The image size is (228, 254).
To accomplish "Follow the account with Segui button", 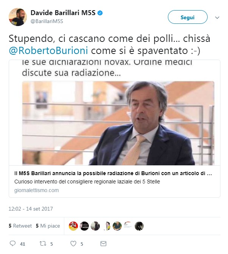I will (x=188, y=17).
